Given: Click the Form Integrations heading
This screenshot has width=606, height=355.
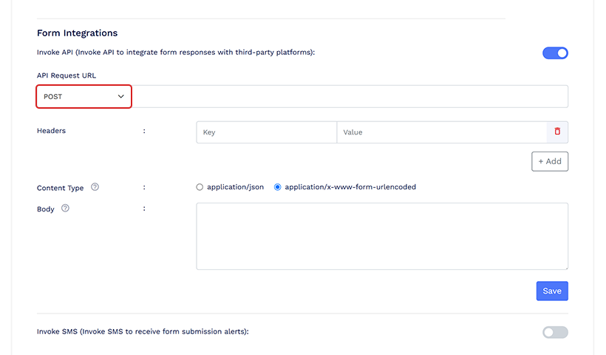Looking at the screenshot, I should point(77,33).
